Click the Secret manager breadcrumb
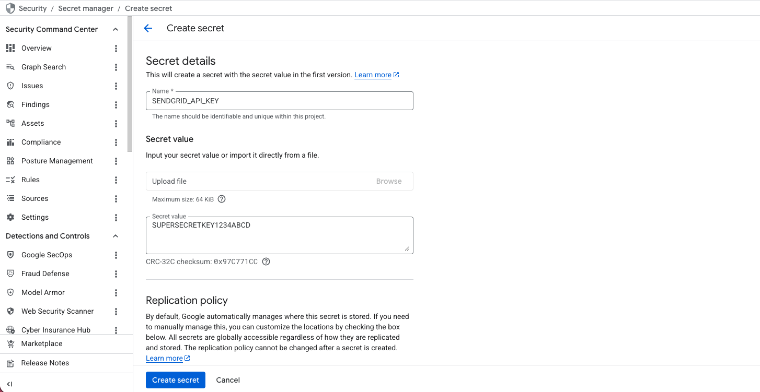This screenshot has width=760, height=392. coord(86,8)
